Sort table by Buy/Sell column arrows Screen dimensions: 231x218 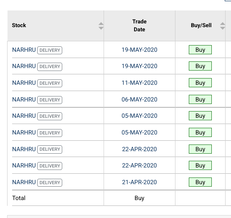click(223, 26)
